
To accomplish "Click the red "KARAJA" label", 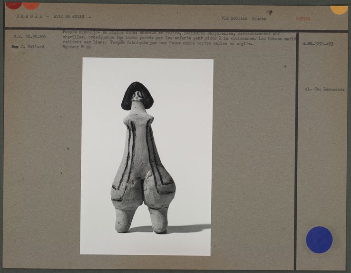I will [x=303, y=19].
